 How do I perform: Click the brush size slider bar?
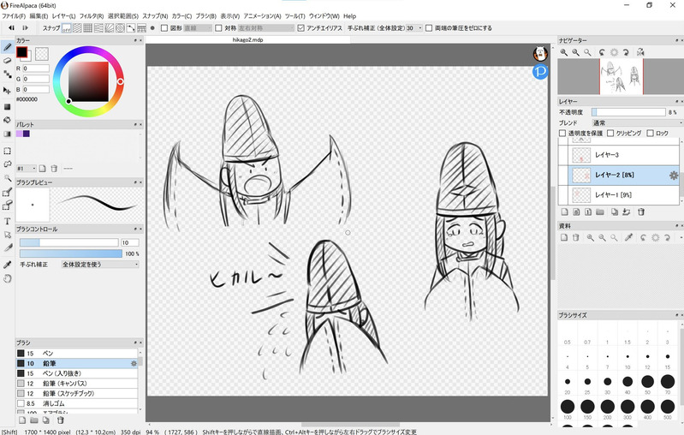[69, 242]
